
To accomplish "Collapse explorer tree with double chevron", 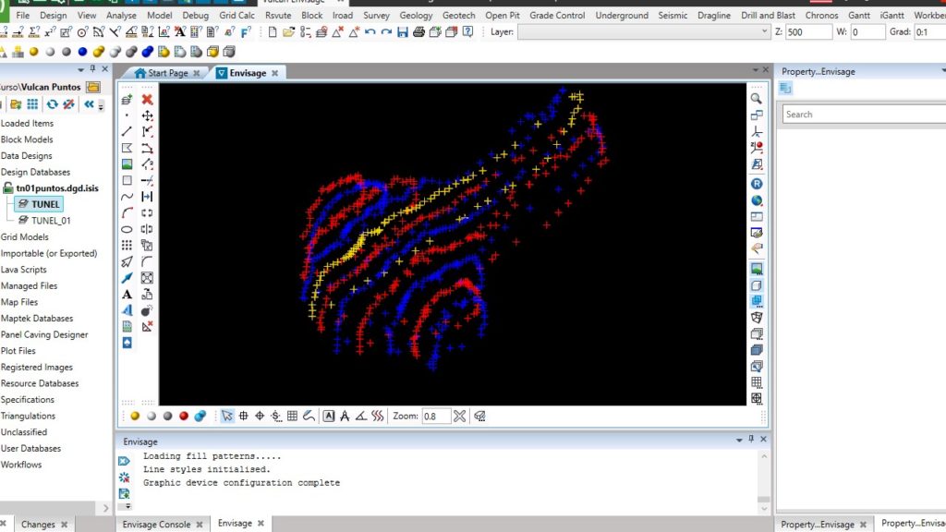I will click(x=90, y=104).
